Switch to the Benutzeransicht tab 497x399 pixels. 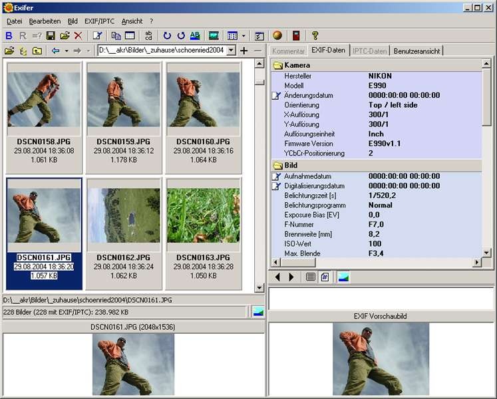point(417,51)
